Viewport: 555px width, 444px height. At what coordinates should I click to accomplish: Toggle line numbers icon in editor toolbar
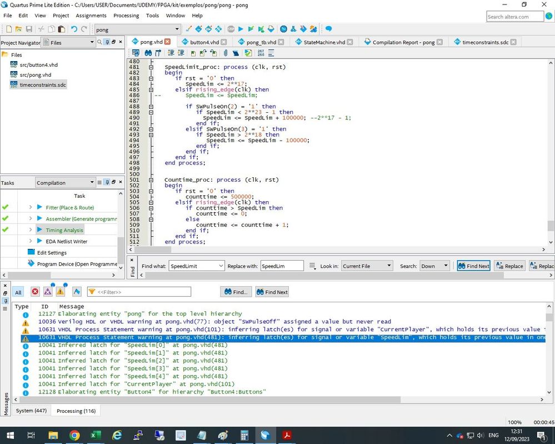coord(261,53)
